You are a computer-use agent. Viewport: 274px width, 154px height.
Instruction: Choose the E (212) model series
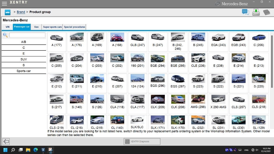tap(57, 83)
